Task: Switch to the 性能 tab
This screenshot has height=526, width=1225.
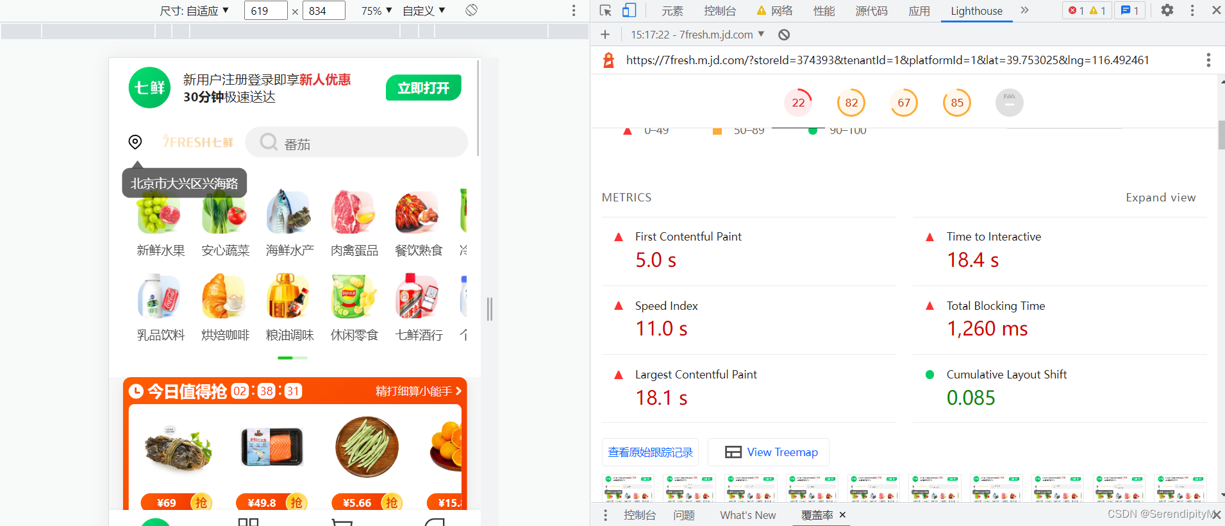Action: tap(824, 11)
